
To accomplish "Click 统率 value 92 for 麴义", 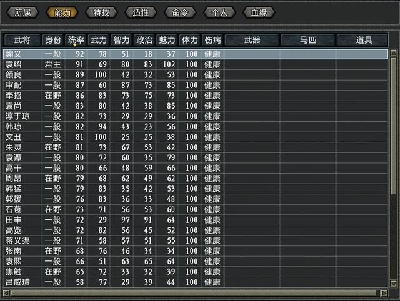I will click(x=79, y=54).
